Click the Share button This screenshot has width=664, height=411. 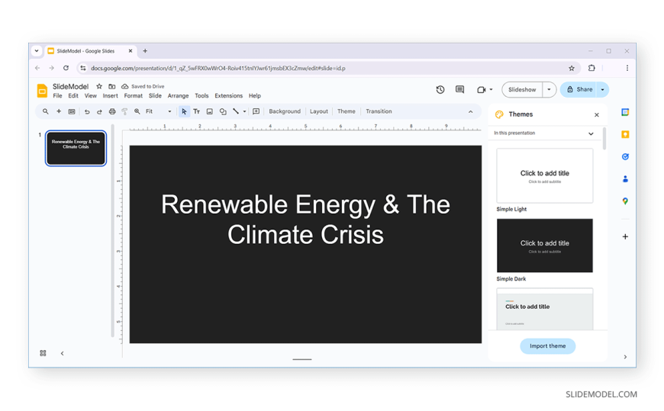[x=579, y=90]
